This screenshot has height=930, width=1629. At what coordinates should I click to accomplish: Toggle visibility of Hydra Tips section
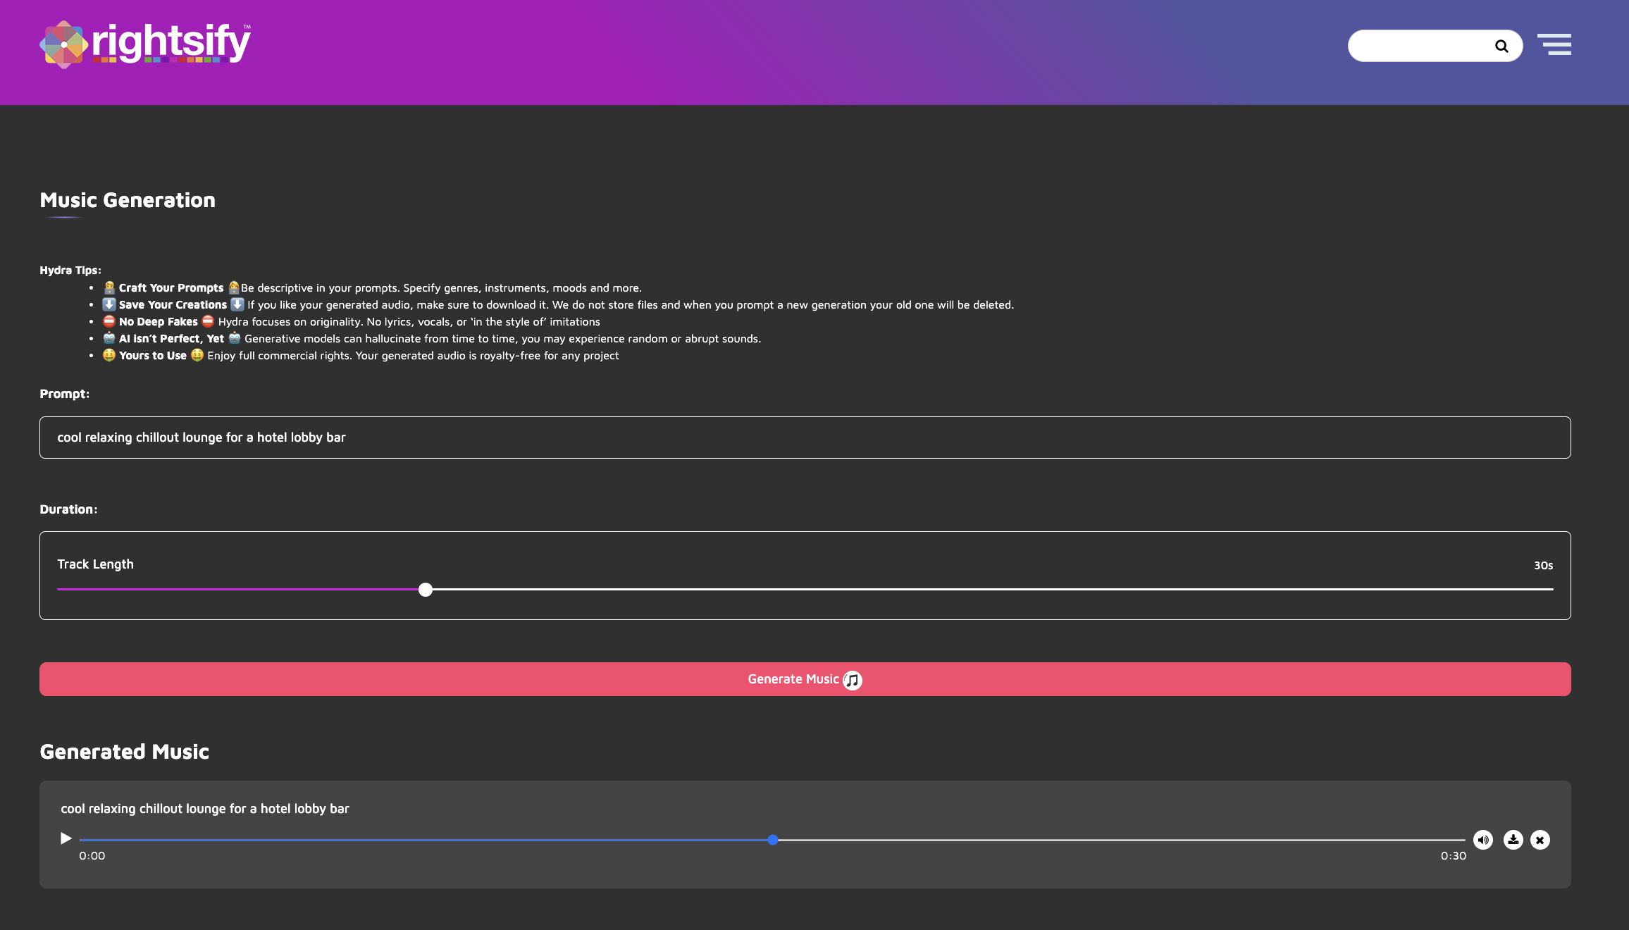pos(70,270)
